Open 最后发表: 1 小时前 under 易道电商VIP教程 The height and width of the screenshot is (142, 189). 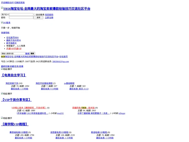point(105,138)
